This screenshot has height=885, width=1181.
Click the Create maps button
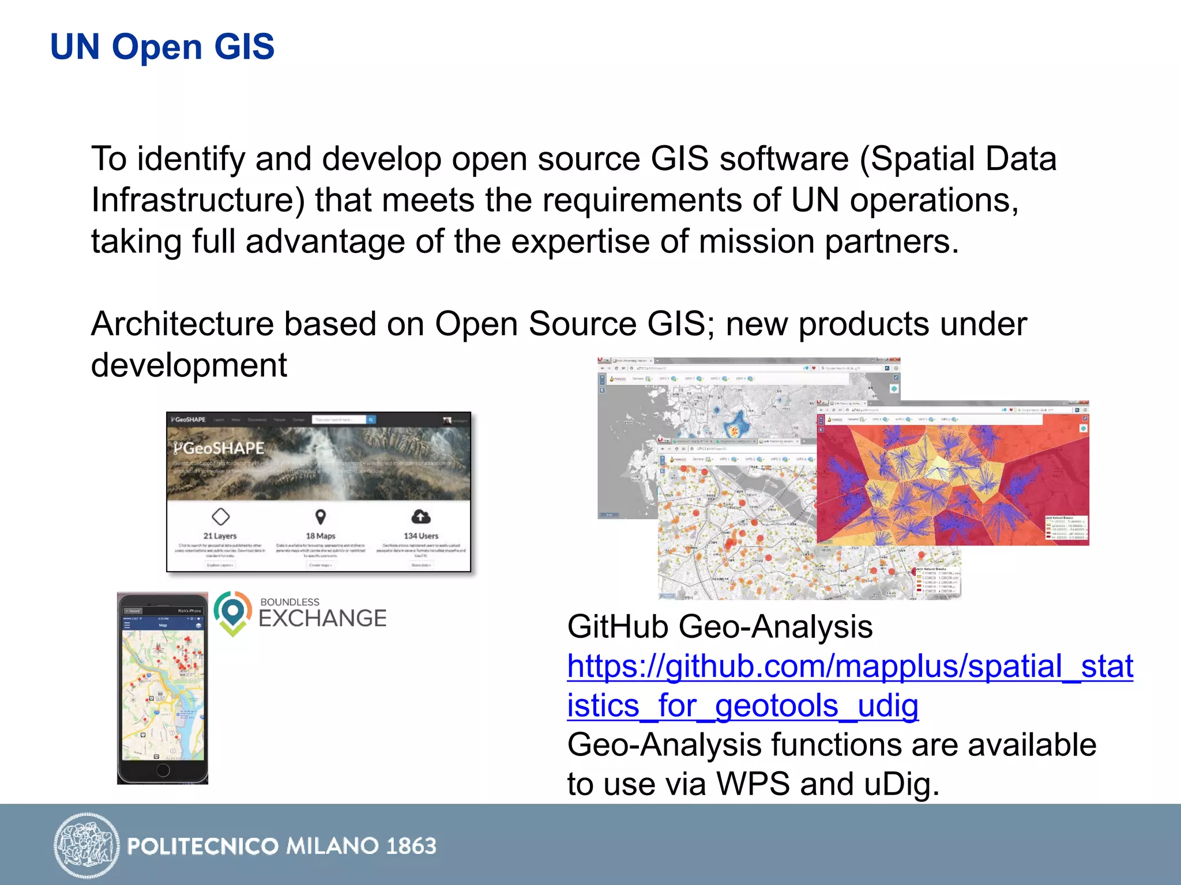[x=321, y=565]
